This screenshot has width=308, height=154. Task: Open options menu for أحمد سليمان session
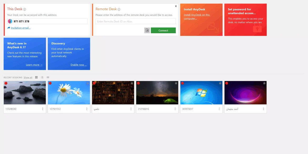[264, 109]
